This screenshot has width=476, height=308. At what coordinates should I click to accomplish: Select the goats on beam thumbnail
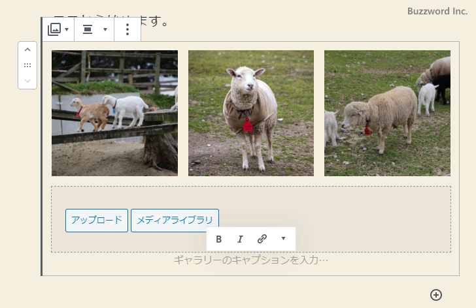click(x=115, y=114)
